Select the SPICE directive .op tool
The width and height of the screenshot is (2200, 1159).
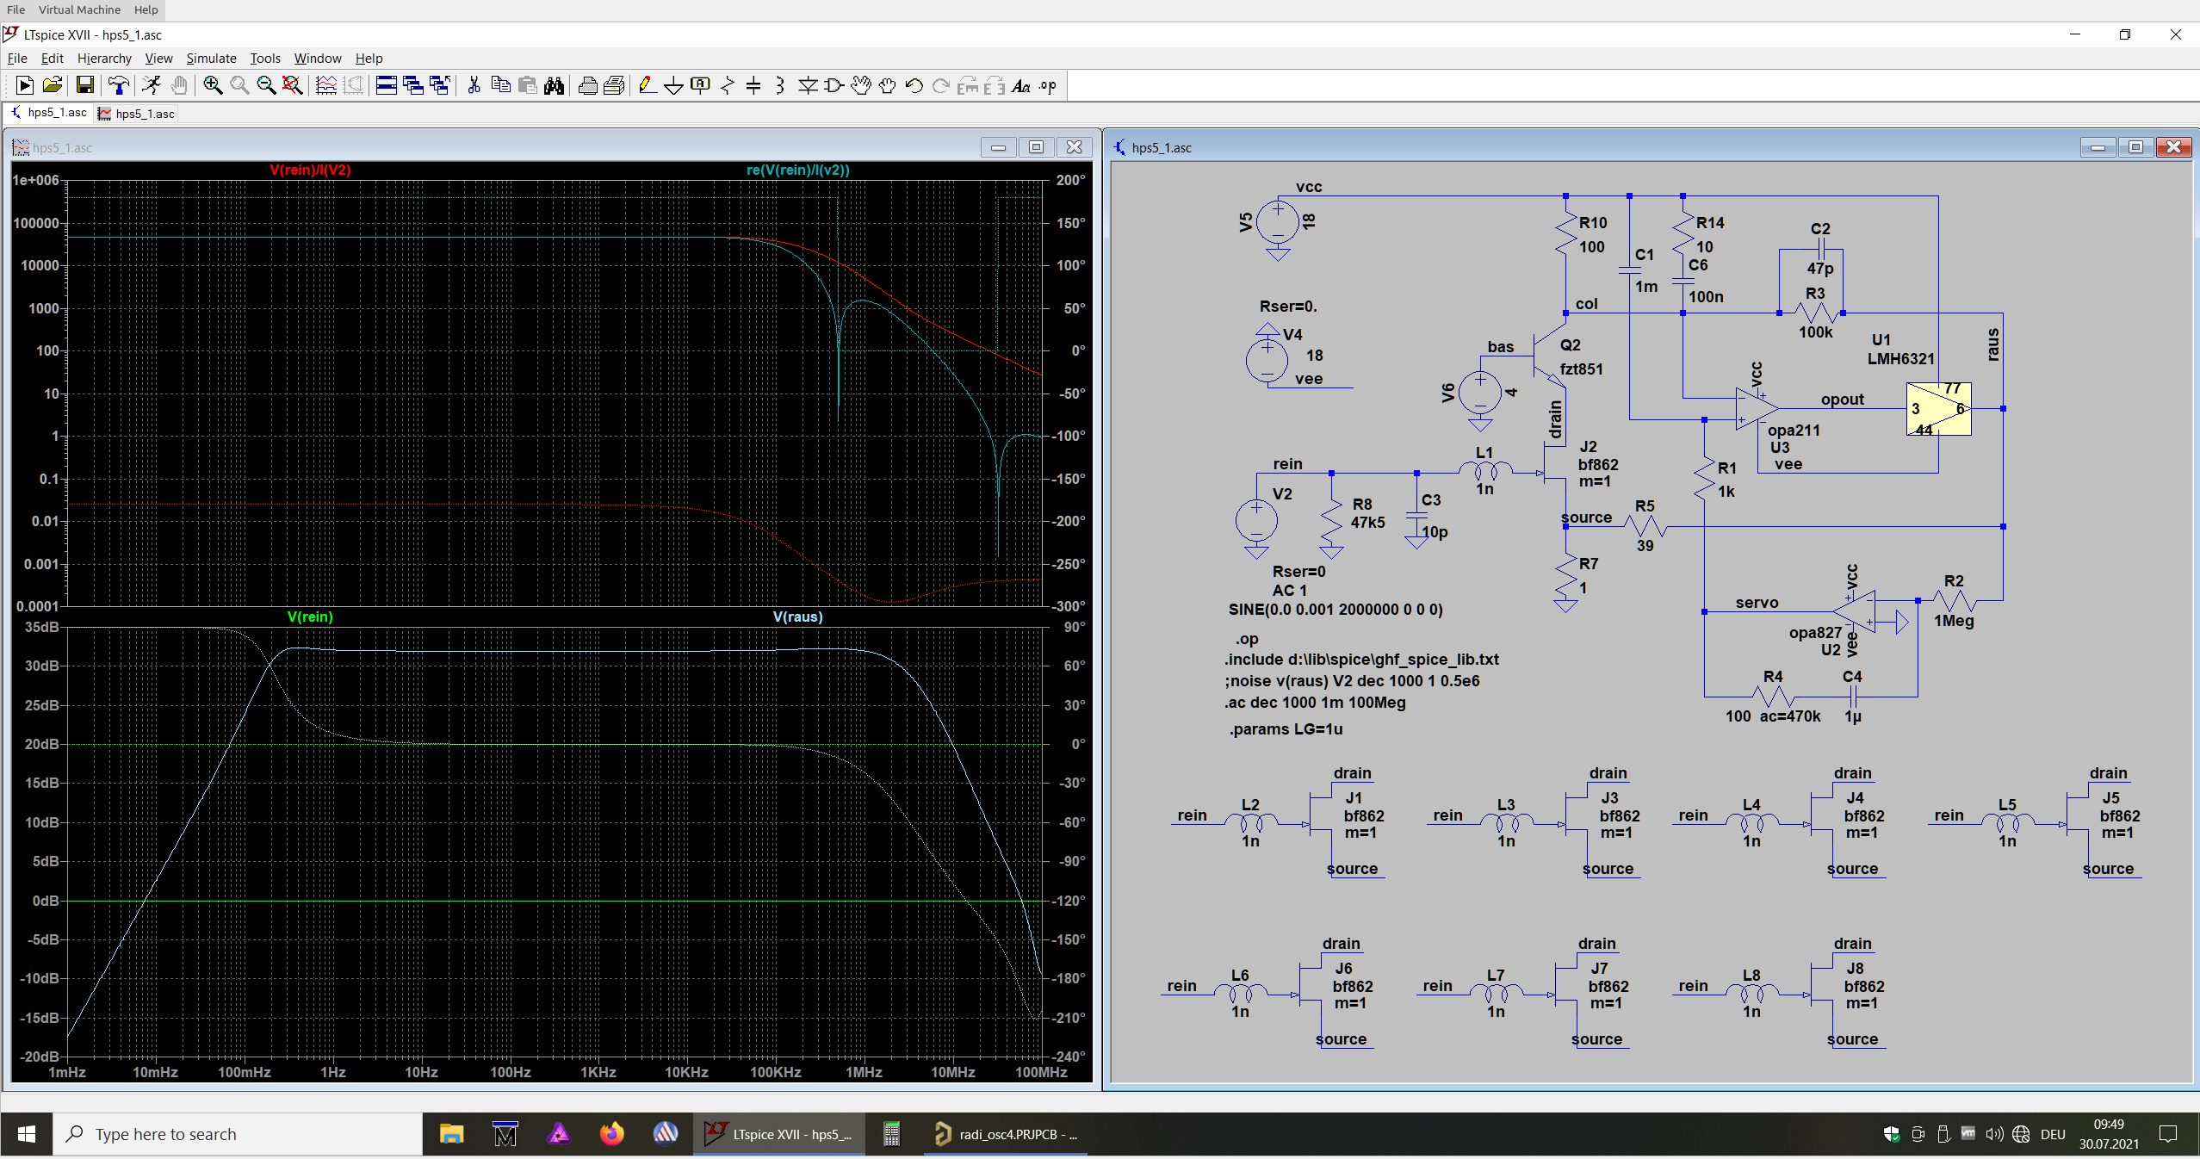point(1048,85)
